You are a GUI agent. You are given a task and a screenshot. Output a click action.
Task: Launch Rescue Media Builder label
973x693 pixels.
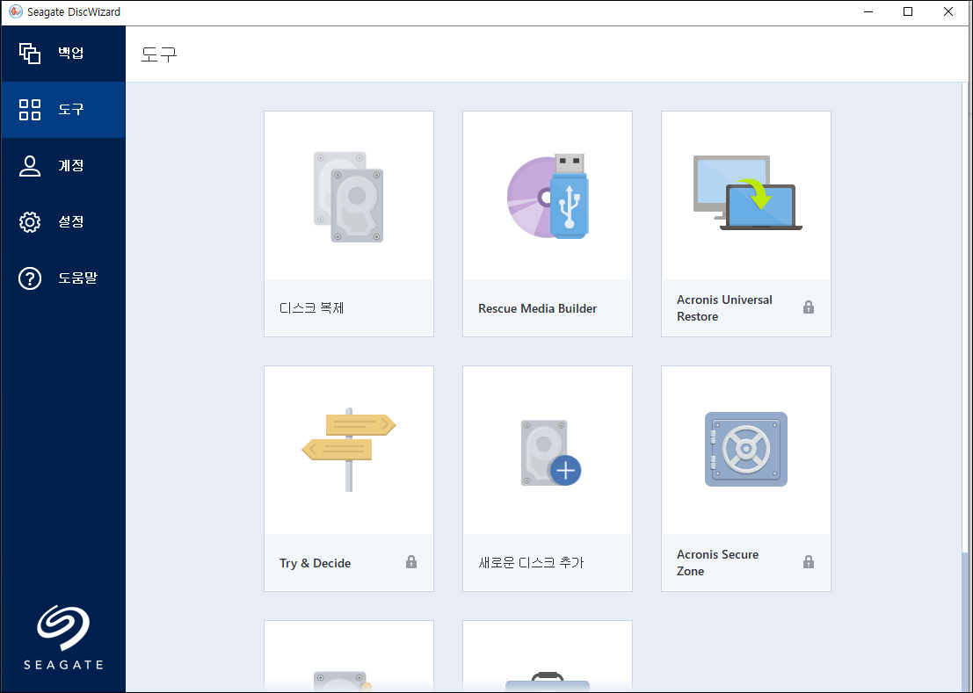pyautogui.click(x=537, y=308)
